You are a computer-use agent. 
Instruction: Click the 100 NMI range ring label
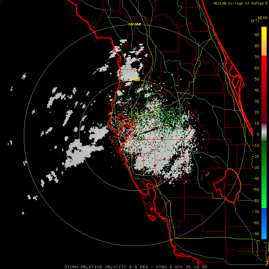tap(134, 24)
